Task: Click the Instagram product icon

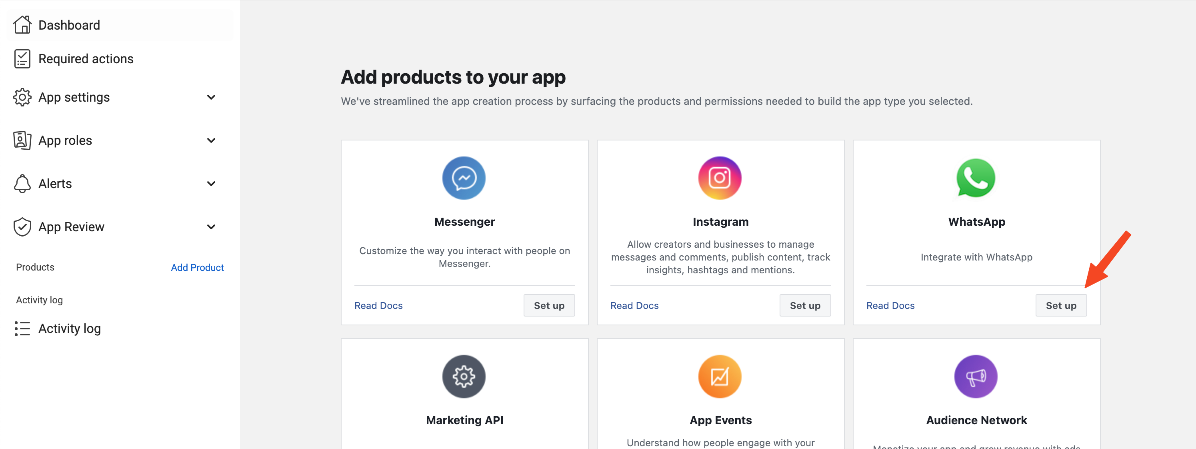Action: [720, 178]
